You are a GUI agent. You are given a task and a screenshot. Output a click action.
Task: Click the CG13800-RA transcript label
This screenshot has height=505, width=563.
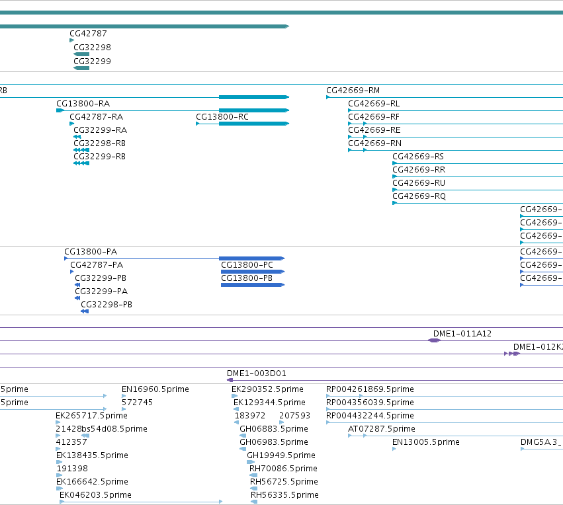coord(83,104)
